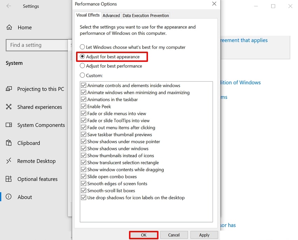The image size is (298, 240).
Task: Open Shared experiences settings
Action: coord(40,107)
